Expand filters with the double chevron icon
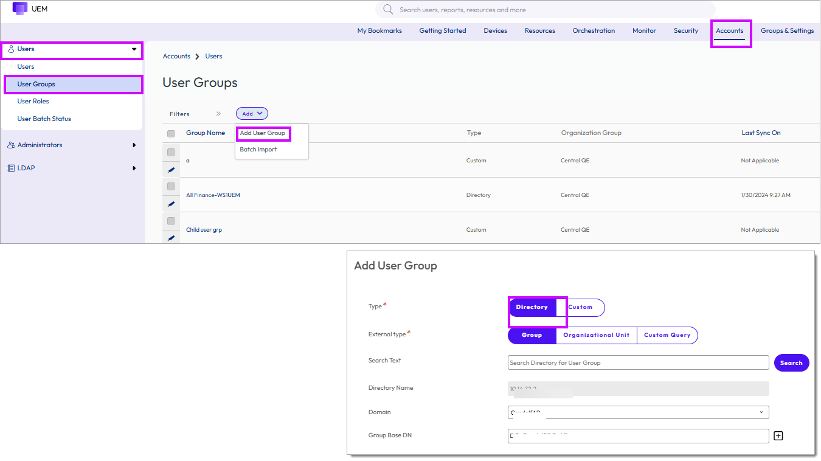This screenshot has height=461, width=821. 218,114
